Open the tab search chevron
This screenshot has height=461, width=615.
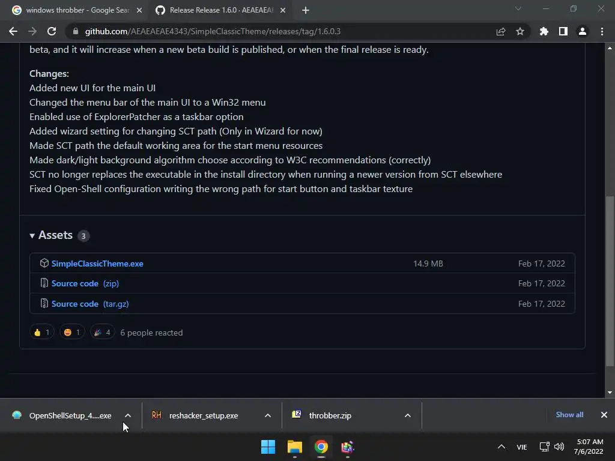(x=518, y=8)
